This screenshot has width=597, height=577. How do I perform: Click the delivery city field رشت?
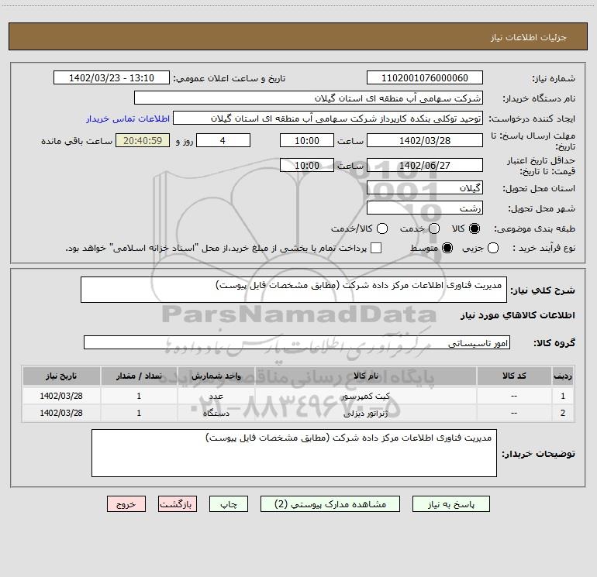click(x=425, y=208)
